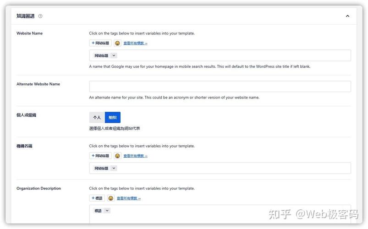Collapse the 知識圖譜 section with the chevron
Image resolution: width=368 pixels, height=229 pixels.
(x=347, y=16)
